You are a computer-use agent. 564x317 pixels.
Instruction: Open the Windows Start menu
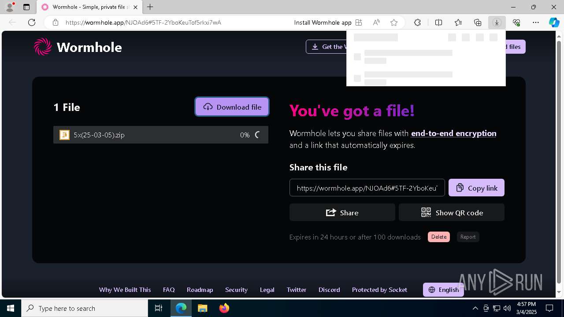coord(11,308)
